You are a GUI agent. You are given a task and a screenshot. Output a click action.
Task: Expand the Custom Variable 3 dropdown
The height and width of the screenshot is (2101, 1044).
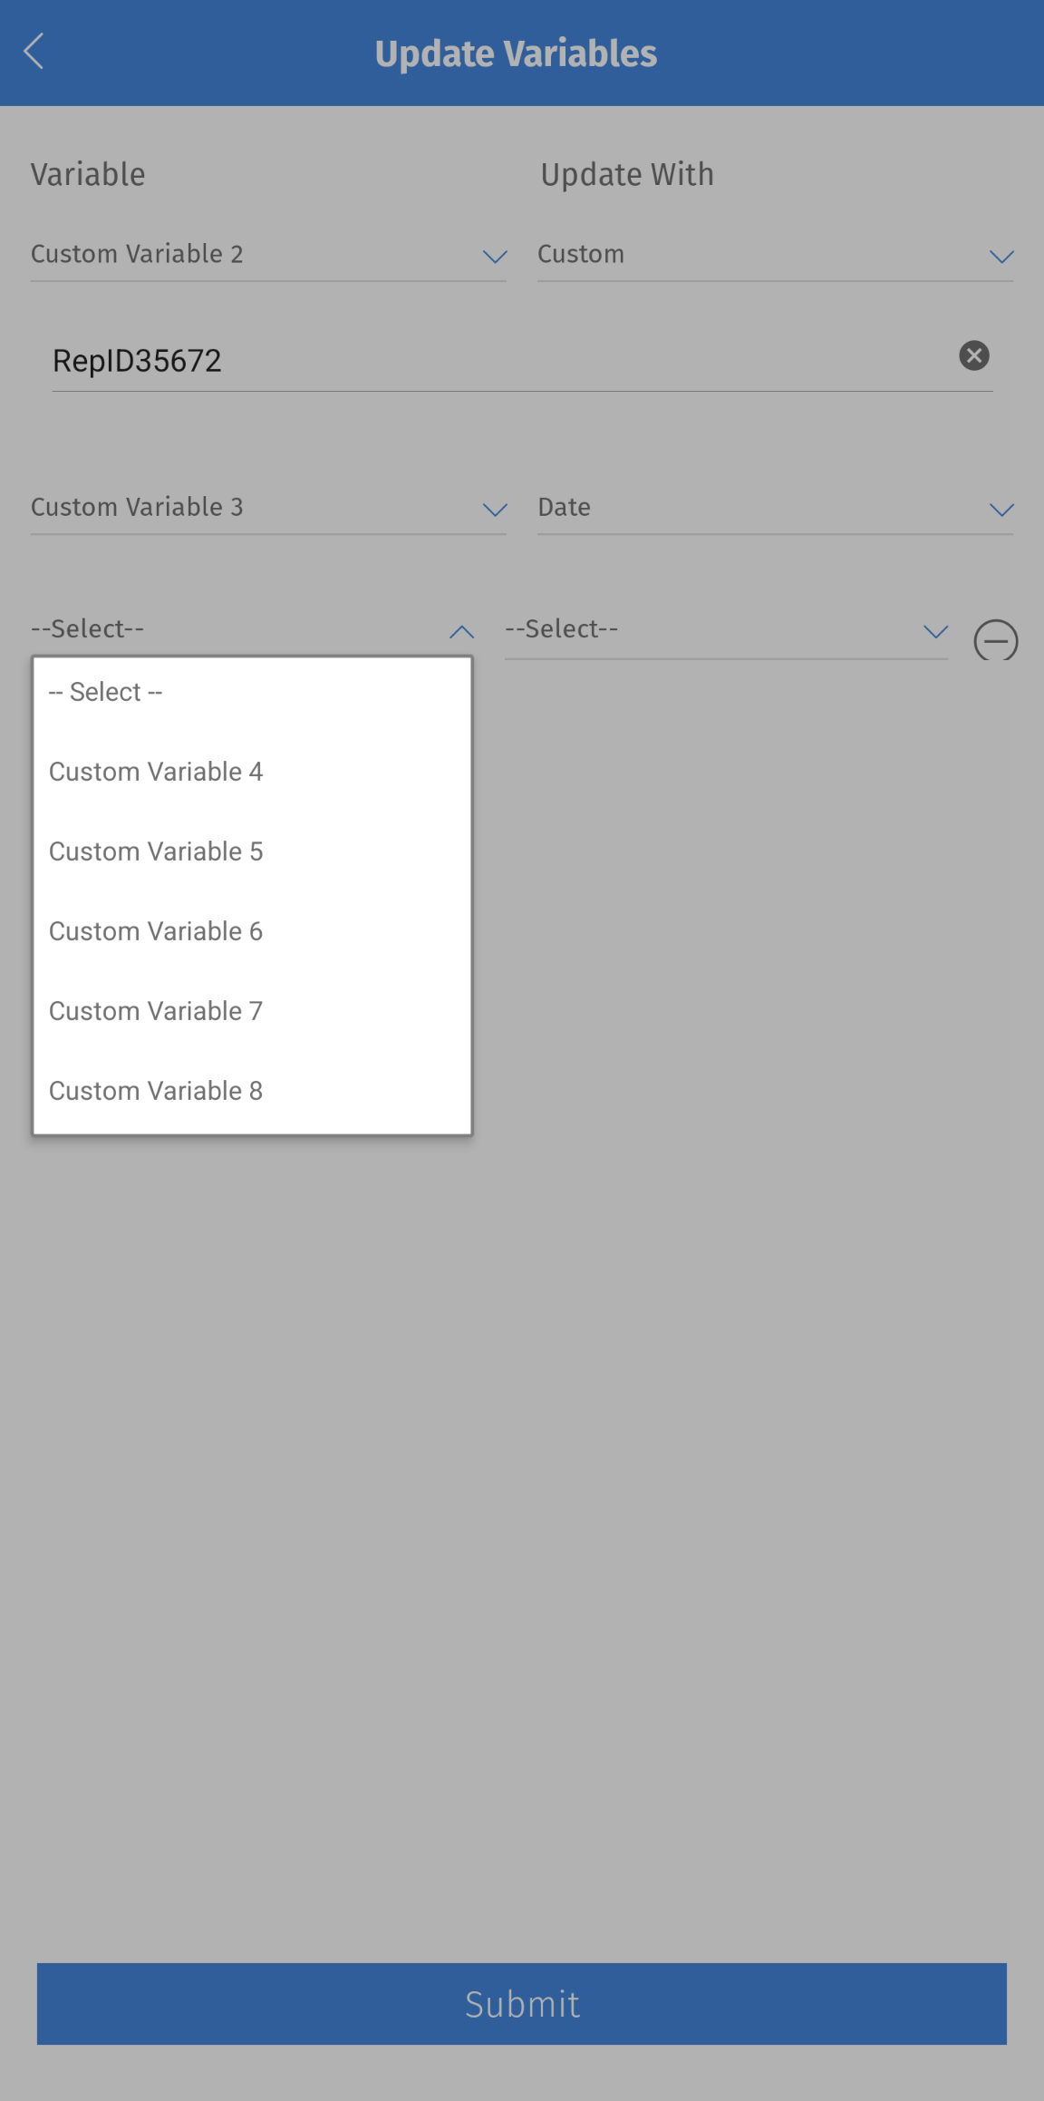[494, 510]
